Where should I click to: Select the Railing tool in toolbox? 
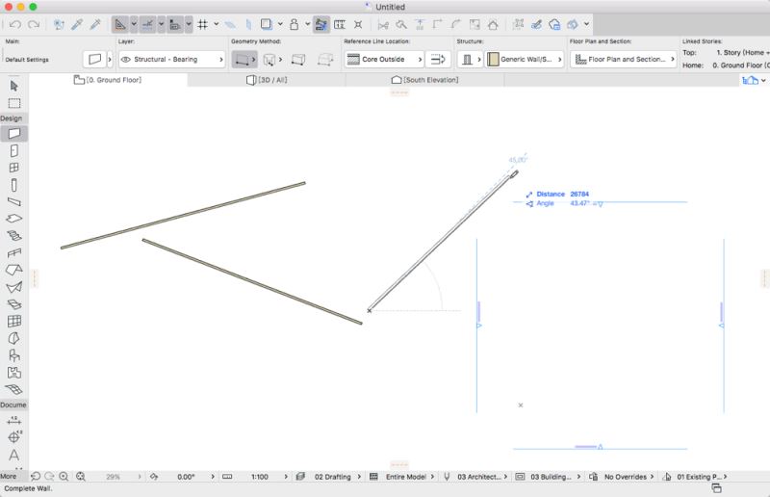13,253
